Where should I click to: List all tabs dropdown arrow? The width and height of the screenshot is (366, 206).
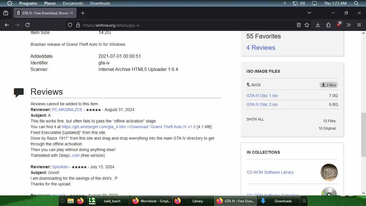point(309,13)
